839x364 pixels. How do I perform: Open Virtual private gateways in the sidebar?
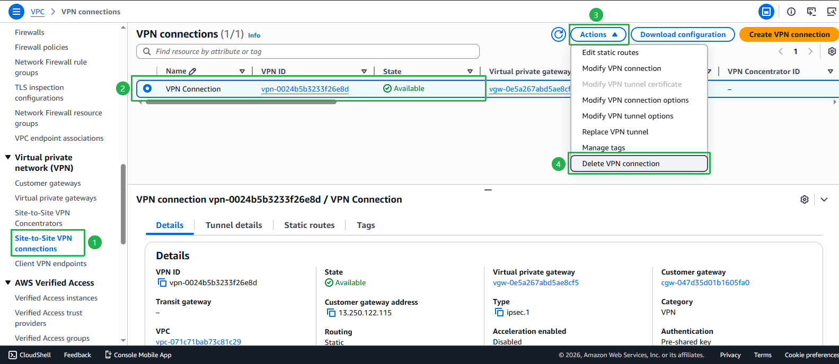point(56,198)
